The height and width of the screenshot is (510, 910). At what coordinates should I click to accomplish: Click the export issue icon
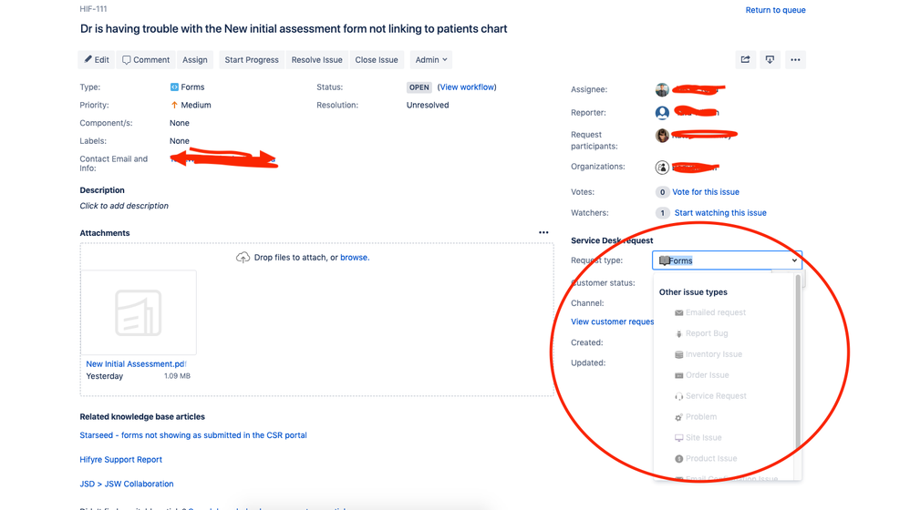pos(770,60)
